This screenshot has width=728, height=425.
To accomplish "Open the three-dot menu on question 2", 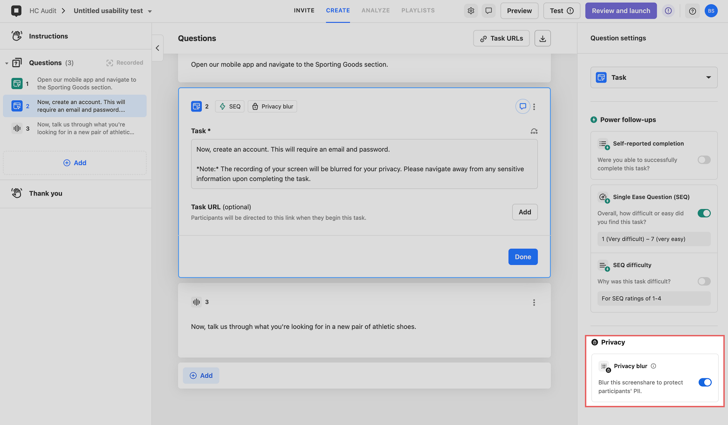I will 534,107.
